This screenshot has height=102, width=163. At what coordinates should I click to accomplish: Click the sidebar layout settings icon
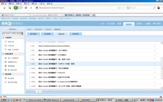(5, 62)
